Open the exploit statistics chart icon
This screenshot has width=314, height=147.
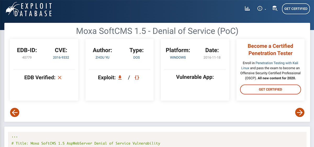click(x=247, y=9)
